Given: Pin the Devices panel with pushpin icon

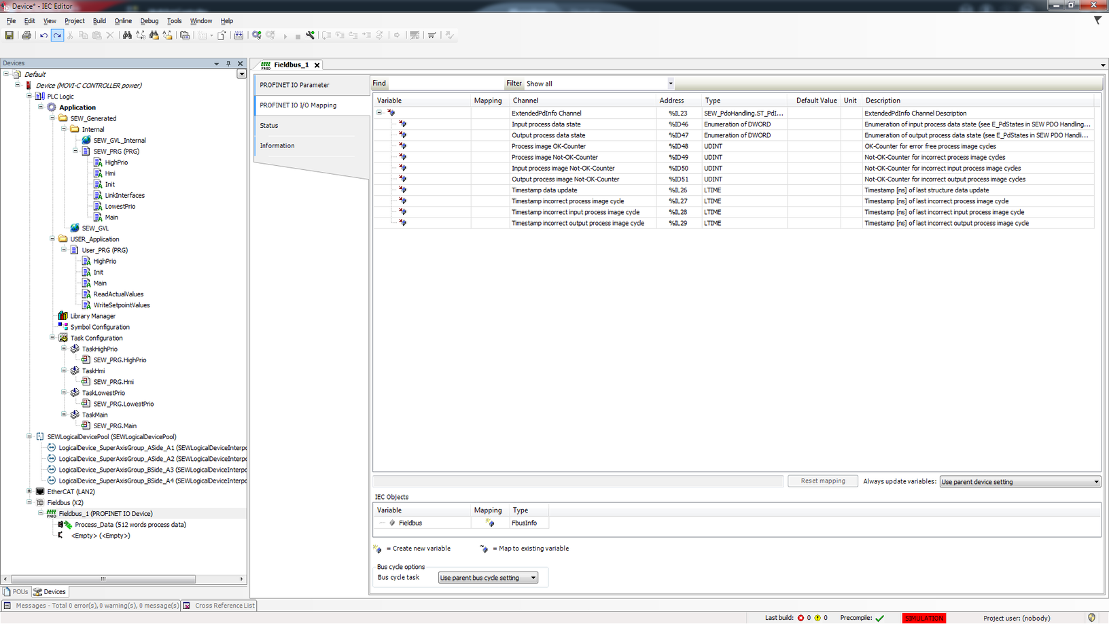Looking at the screenshot, I should point(228,63).
